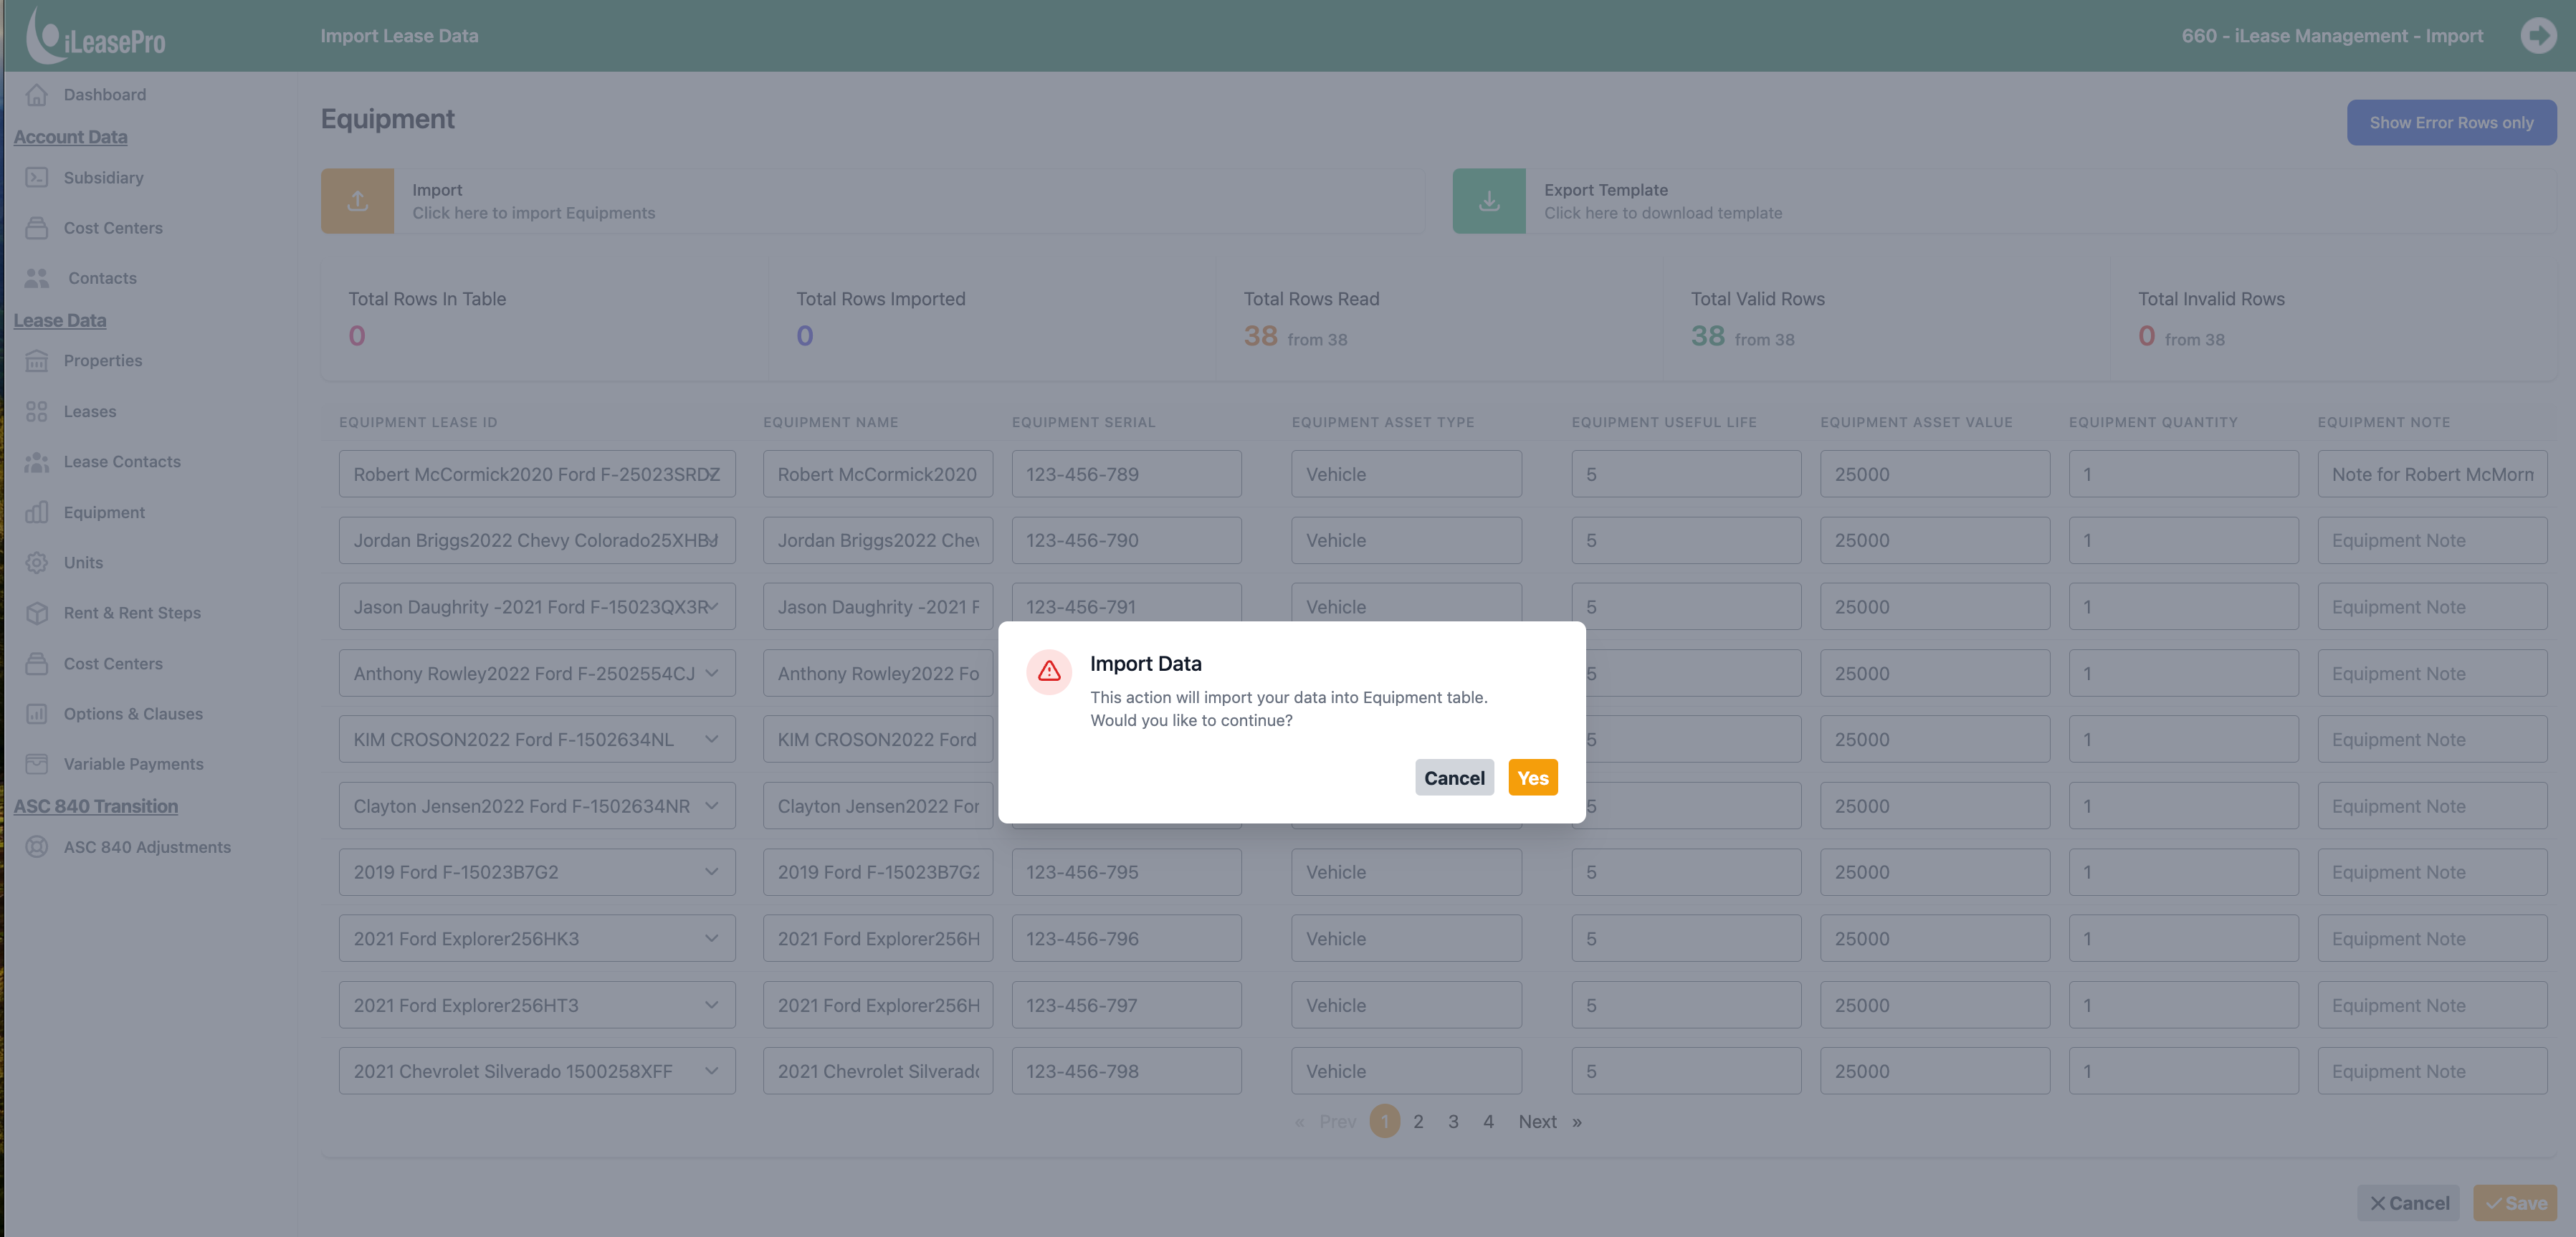Expand Jason Daughrity -2021 Ford lease dropdown
Viewport: 2576px width, 1237px height.
pos(537,607)
